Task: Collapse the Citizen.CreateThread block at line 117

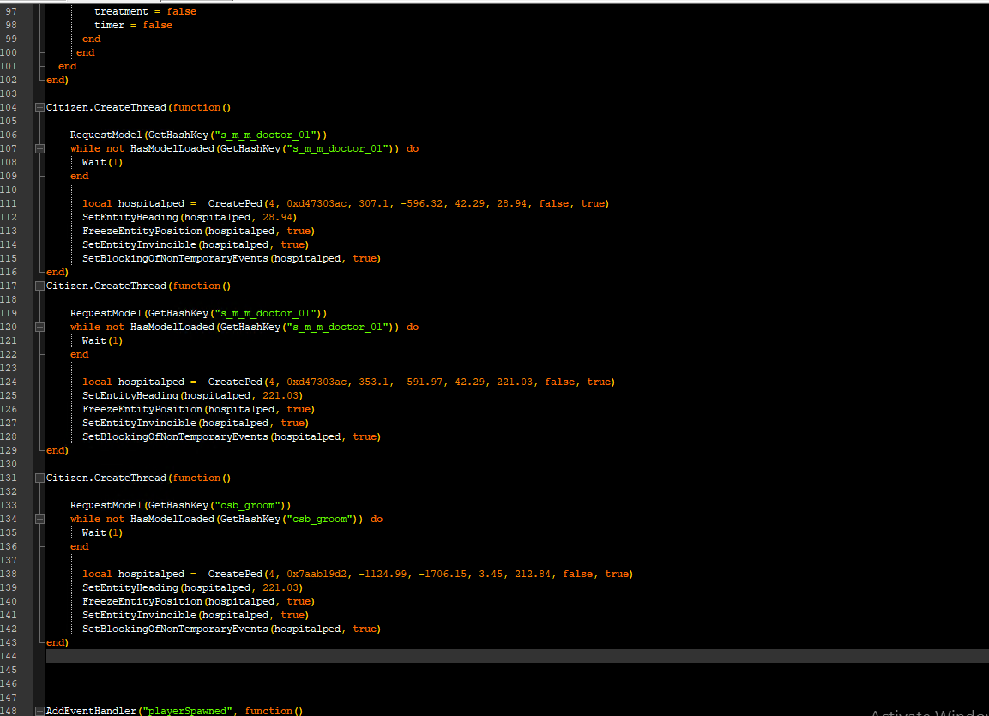Action: click(x=39, y=286)
